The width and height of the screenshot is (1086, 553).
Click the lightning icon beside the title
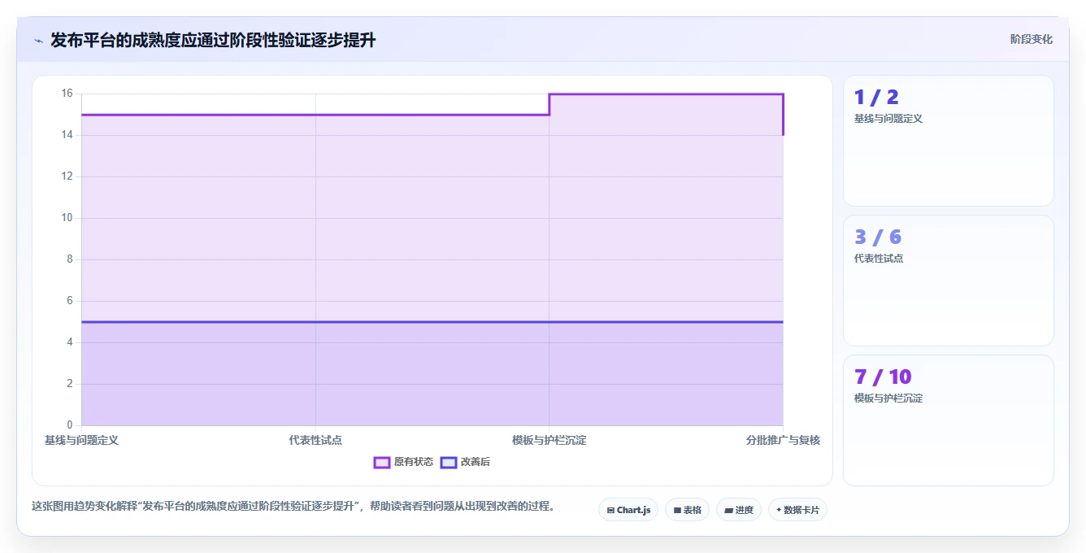click(x=38, y=40)
